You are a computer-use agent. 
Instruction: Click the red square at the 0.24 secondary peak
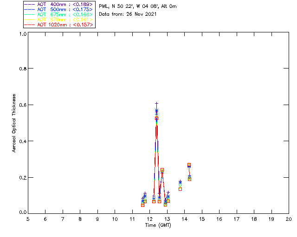pos(162,170)
